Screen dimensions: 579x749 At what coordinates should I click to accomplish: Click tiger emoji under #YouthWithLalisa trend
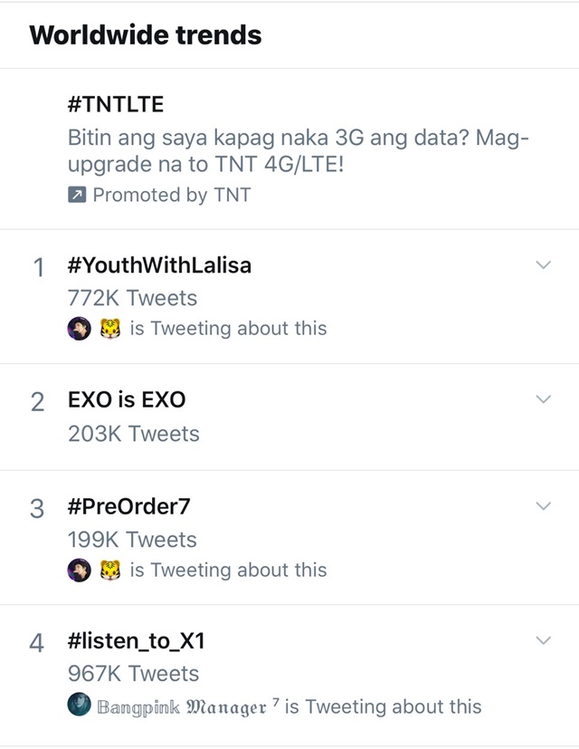coord(110,329)
